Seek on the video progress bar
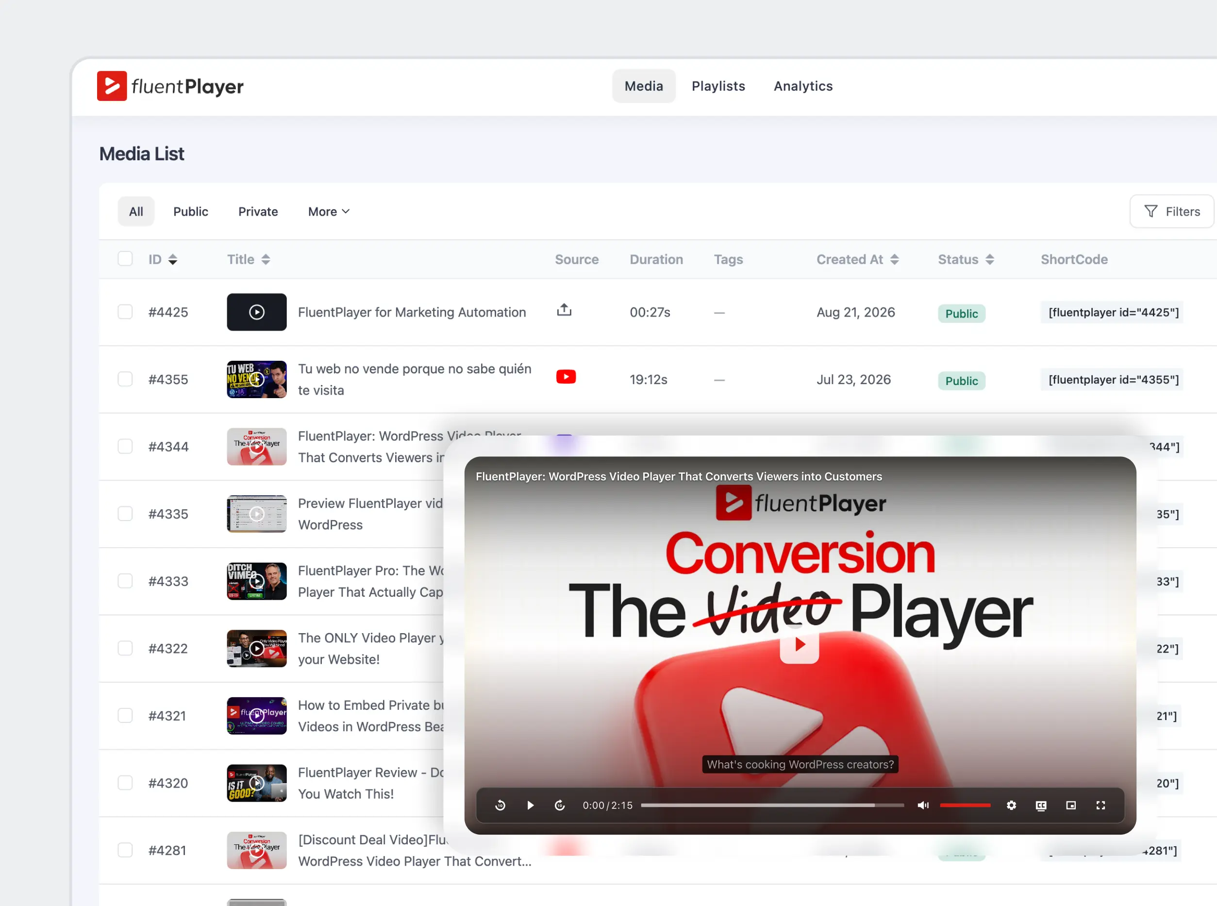Image resolution: width=1217 pixels, height=906 pixels. [x=772, y=805]
